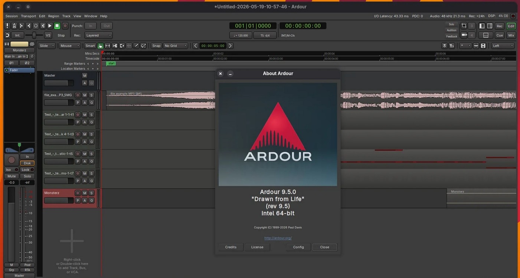The height and width of the screenshot is (278, 520).
Task: Record-arm the file_exa...P3_5MG track
Action: tap(78, 95)
